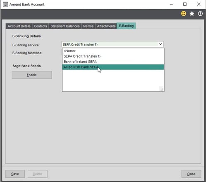Viewport: 206px width, 182px height.
Task: Close the window with the X
Action: coord(199,4)
